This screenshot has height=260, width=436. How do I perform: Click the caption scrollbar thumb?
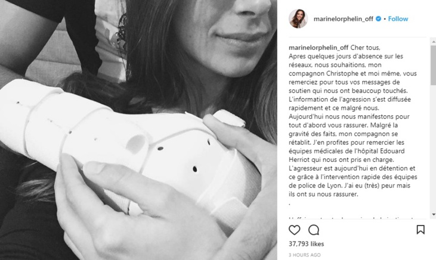pos(434,65)
